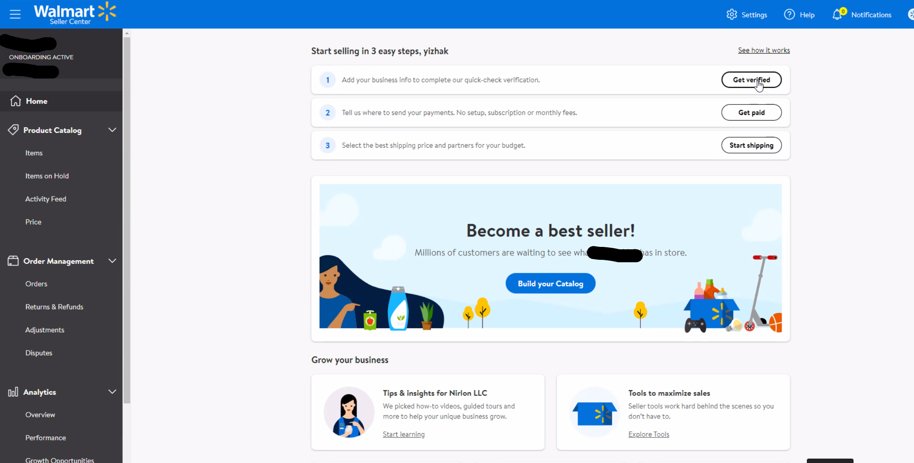Click the Product Catalog sidebar icon
Screen dimensions: 914x463
tap(13, 130)
